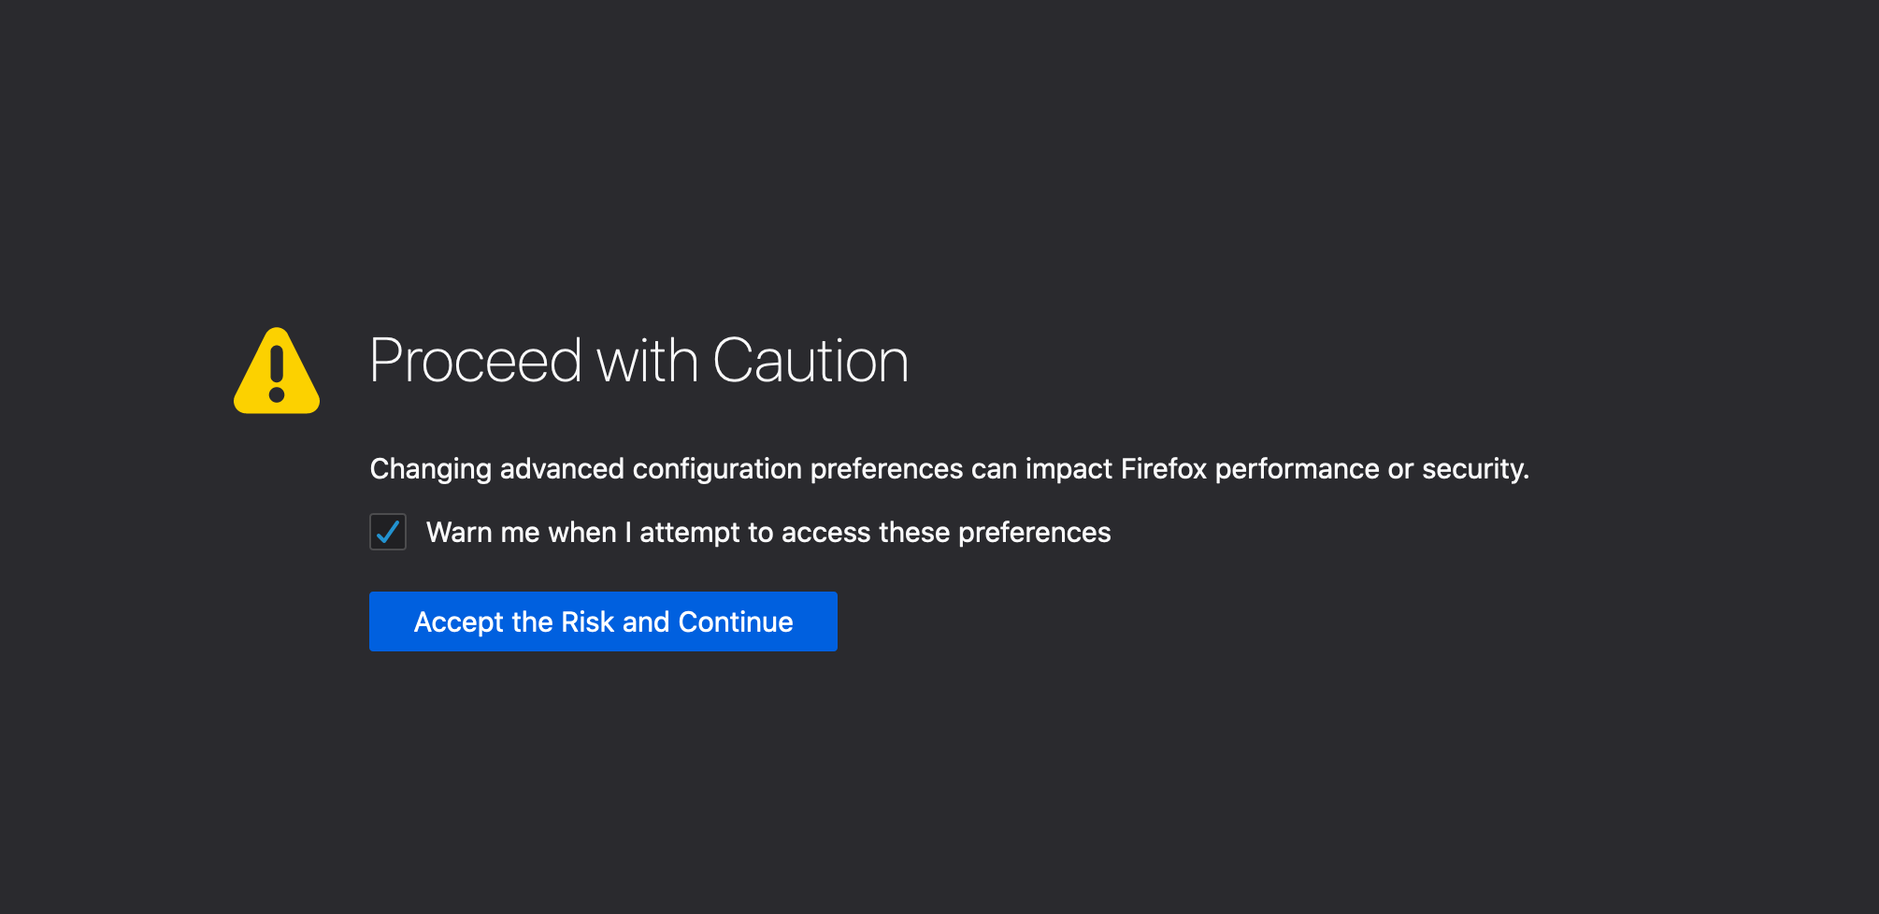Select the Proceed with Caution heading
This screenshot has width=1879, height=914.
click(639, 361)
